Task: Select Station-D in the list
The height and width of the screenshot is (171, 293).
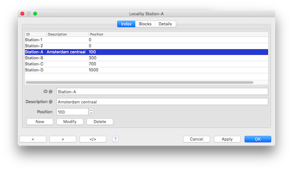Action: [34, 70]
